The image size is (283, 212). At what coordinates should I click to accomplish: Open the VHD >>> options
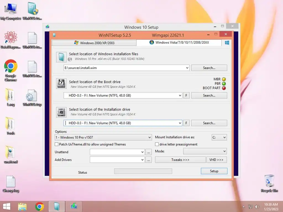216,160
